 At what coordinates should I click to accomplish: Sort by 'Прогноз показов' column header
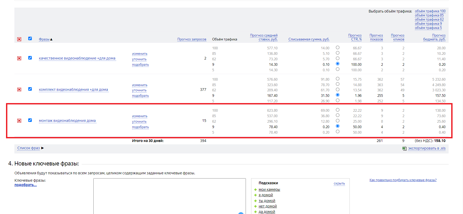coord(376,37)
